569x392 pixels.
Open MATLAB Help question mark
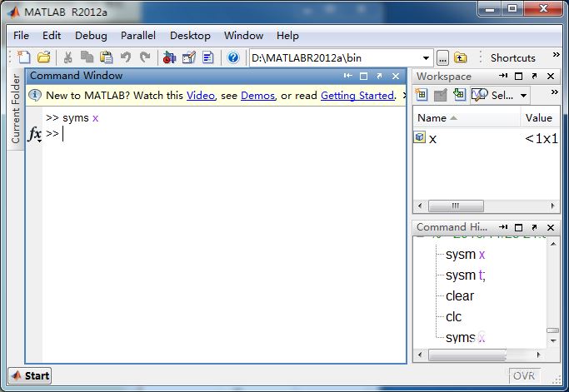click(233, 57)
